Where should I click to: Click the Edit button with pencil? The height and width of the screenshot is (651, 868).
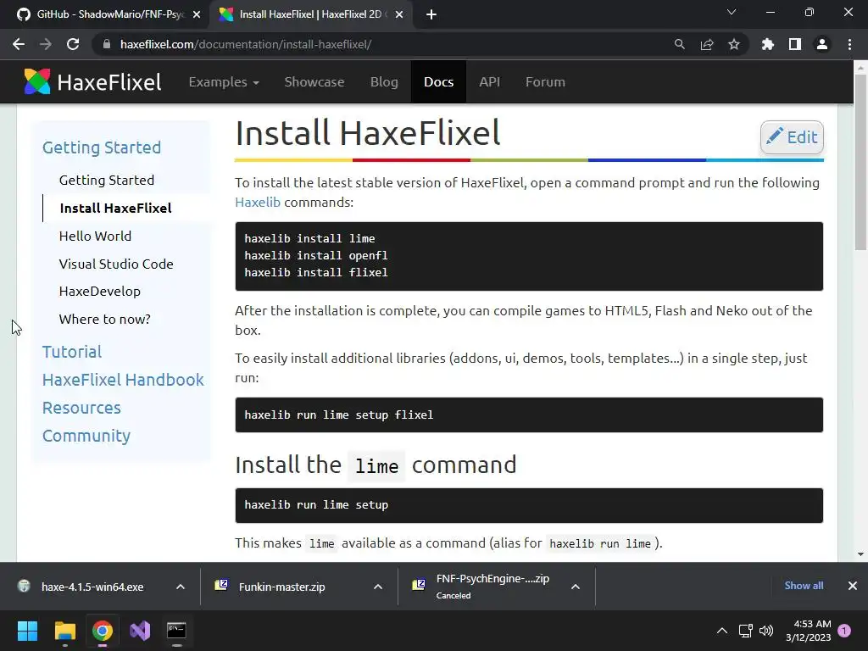[792, 136]
